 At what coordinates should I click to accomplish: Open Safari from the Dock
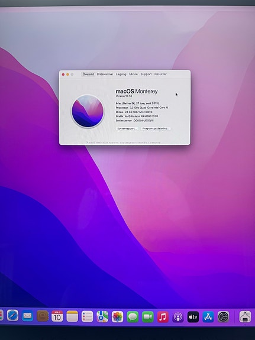(12, 316)
